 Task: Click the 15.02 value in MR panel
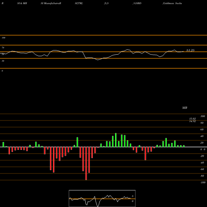tap(193, 119)
